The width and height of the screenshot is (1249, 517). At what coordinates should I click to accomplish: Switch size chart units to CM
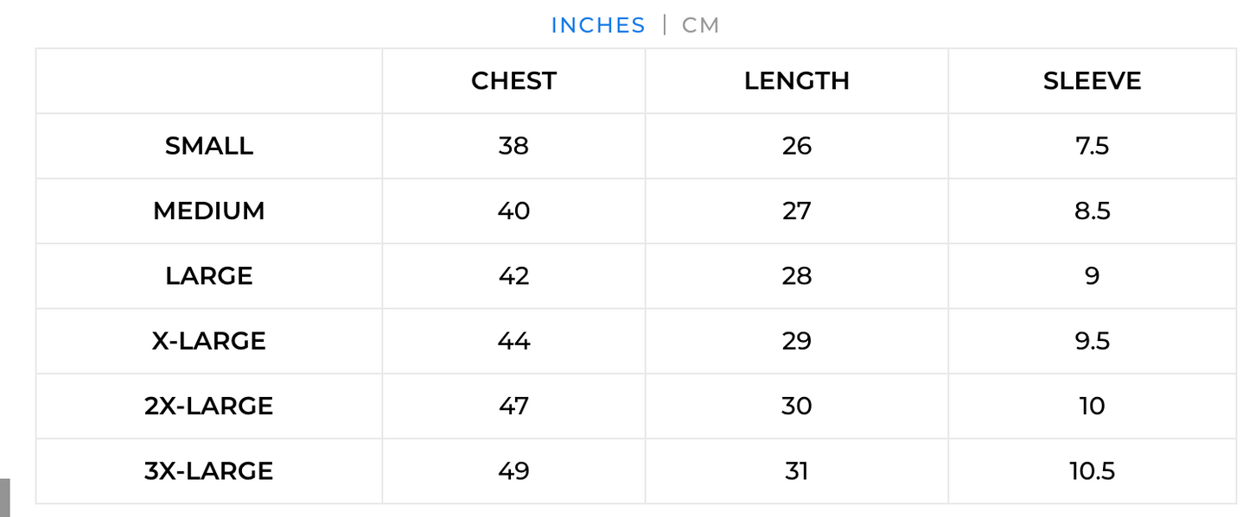pos(700,25)
